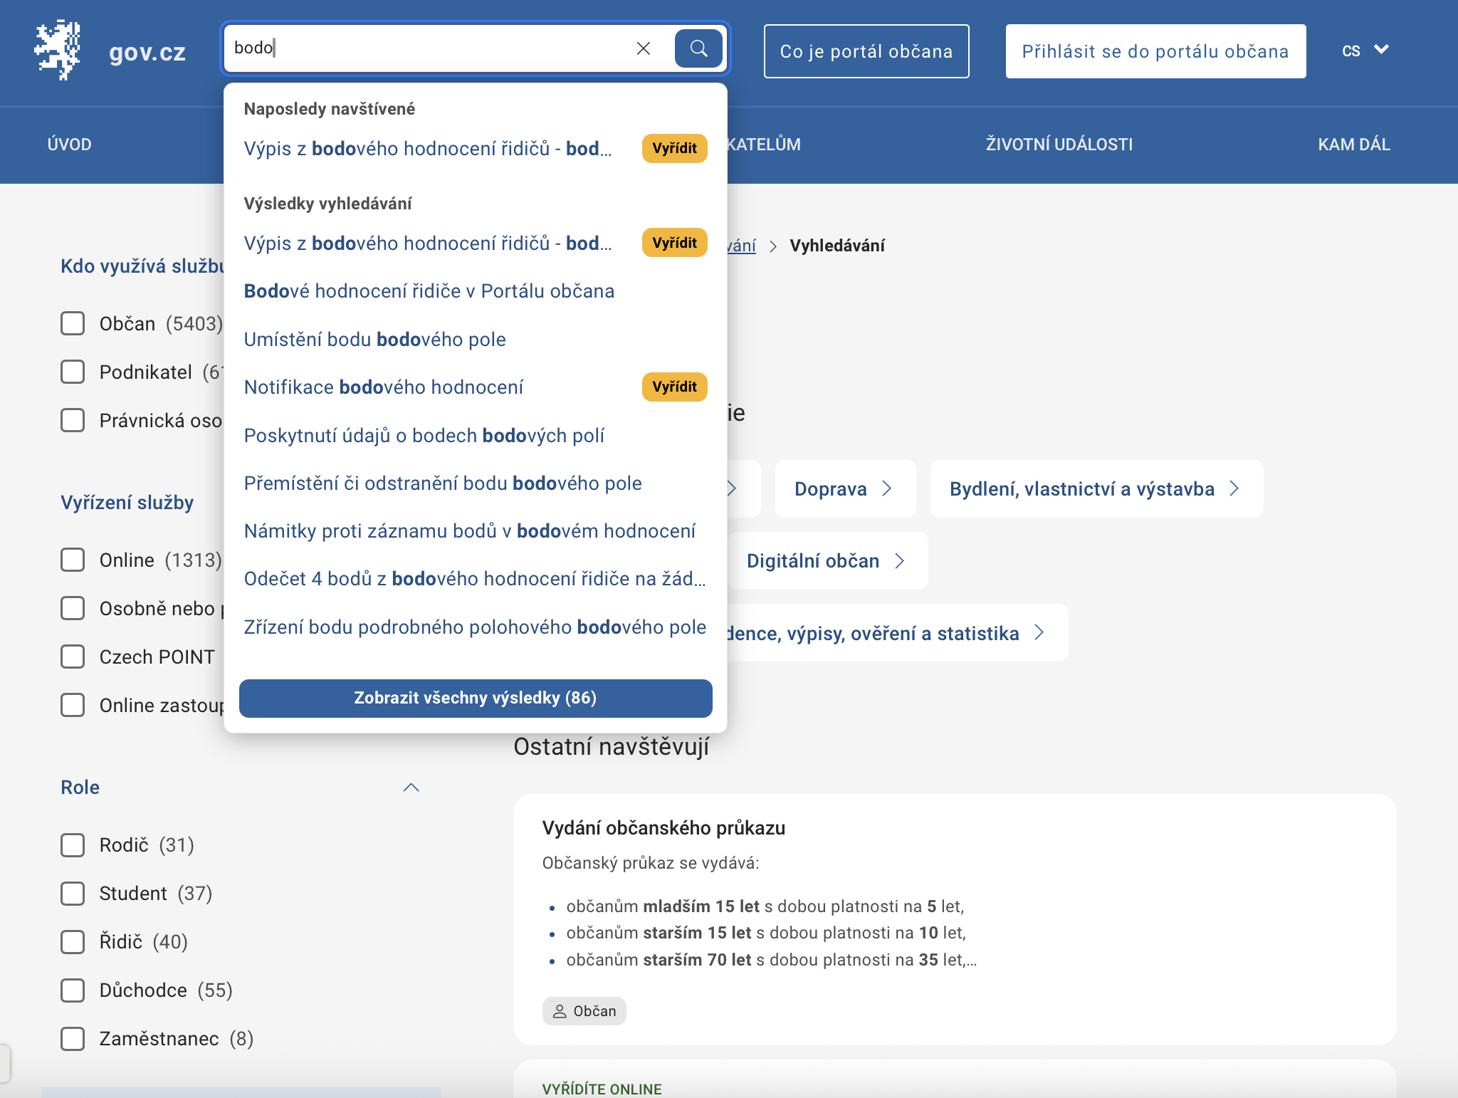Open Přemístění či odstranění bodu suggestion
Image resolution: width=1458 pixels, height=1098 pixels.
tap(443, 483)
